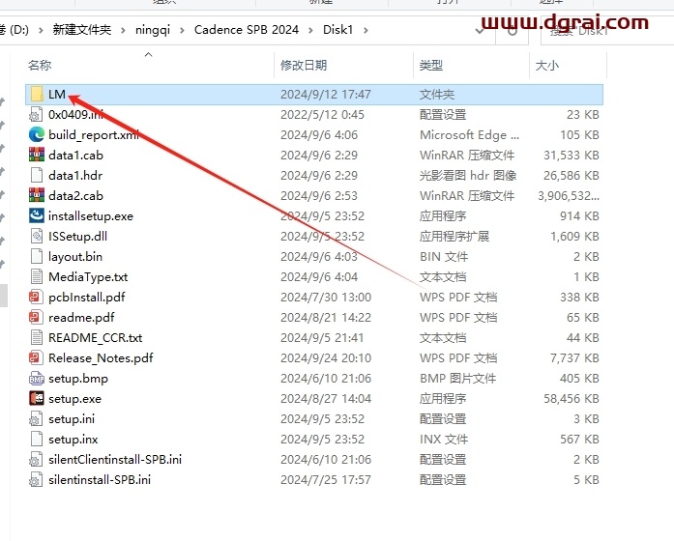Click the README_CCR.txt document icon
Screen dimensions: 674x541
point(37,337)
